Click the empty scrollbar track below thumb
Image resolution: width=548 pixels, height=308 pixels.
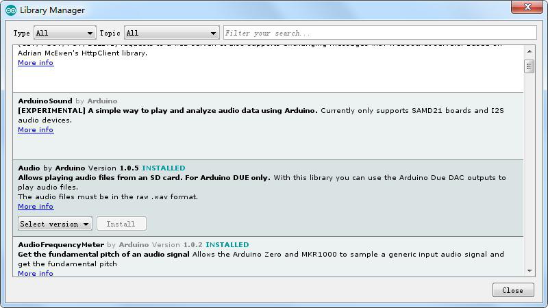[530, 168]
